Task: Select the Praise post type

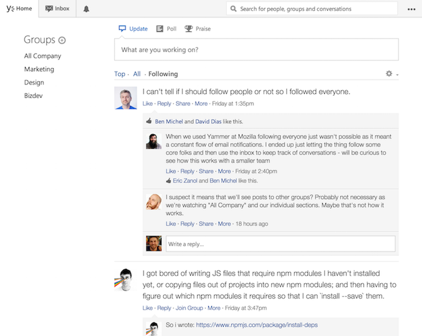Action: click(x=198, y=29)
